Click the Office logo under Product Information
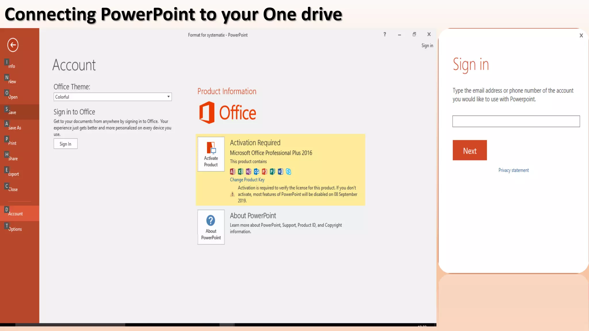The height and width of the screenshot is (331, 589). 227,112
